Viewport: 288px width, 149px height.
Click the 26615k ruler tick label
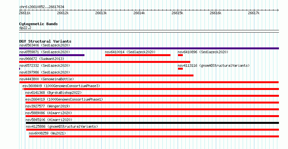pyautogui.click(x=177, y=13)
